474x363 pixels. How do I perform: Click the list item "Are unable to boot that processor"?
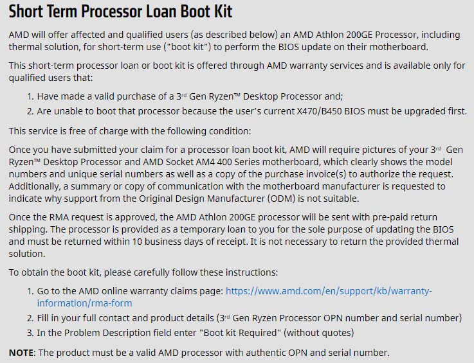tap(251, 111)
